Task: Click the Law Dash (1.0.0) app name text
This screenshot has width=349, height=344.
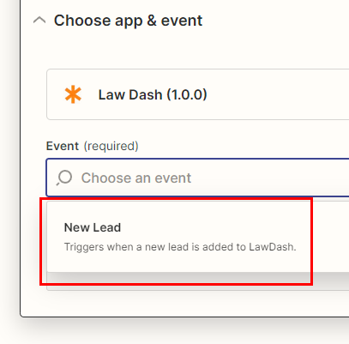Action: (153, 94)
